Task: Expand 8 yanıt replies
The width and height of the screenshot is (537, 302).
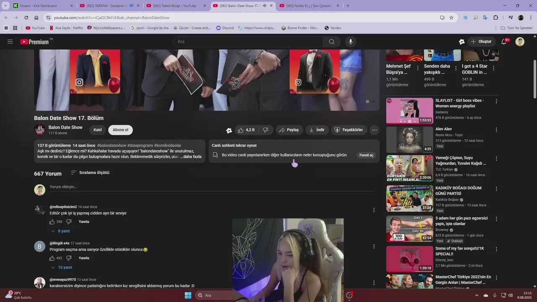Action: 60,231
